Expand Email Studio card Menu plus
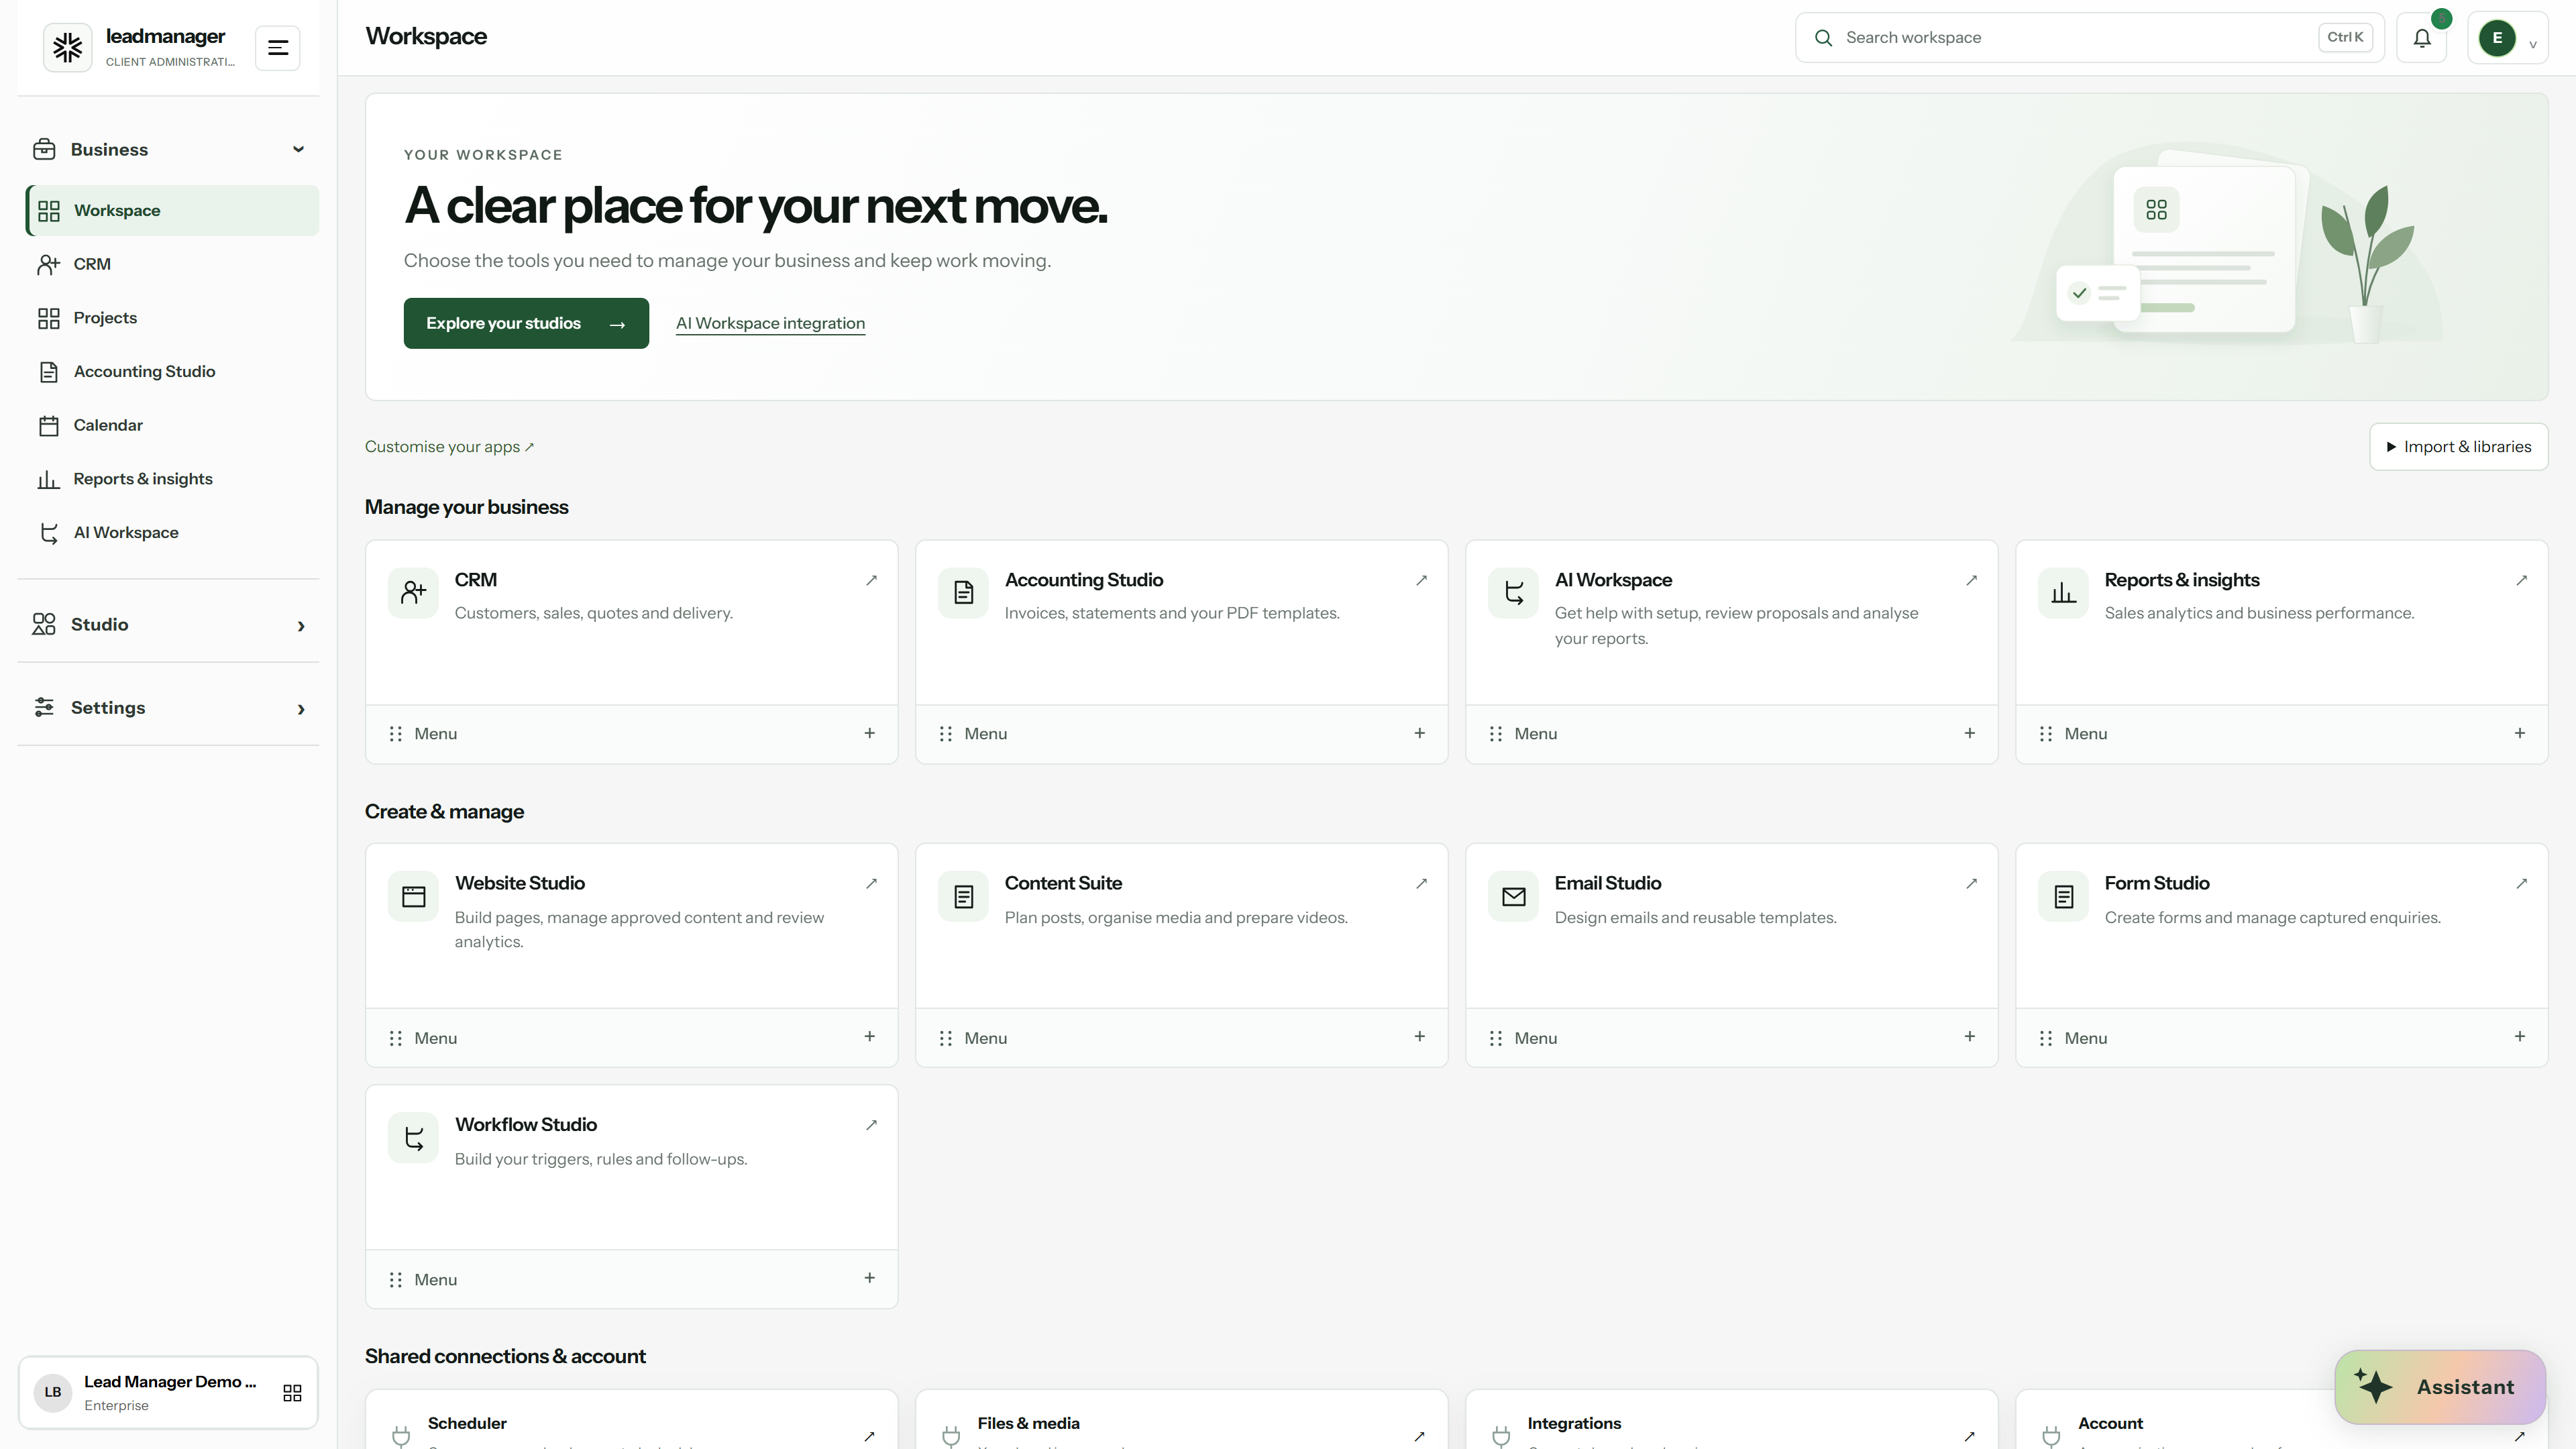This screenshot has height=1449, width=2576. click(1969, 1037)
